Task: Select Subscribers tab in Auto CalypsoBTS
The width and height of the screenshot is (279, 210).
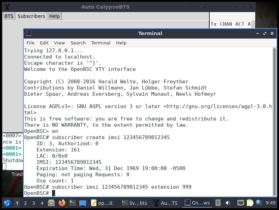Action: (x=31, y=17)
